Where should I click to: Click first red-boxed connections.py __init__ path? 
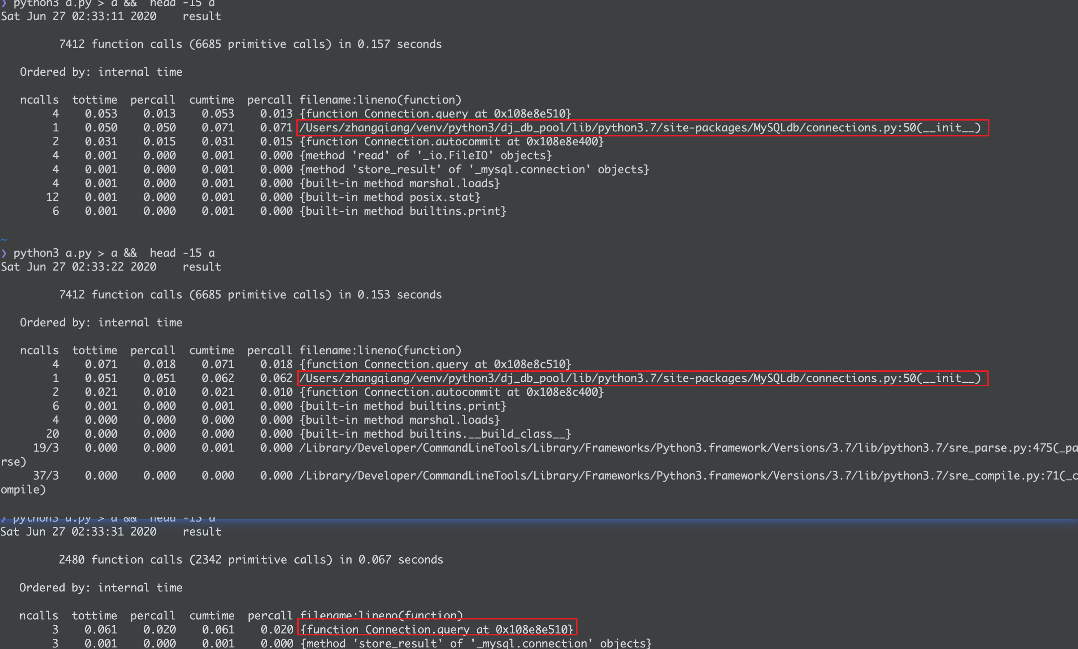tap(642, 128)
